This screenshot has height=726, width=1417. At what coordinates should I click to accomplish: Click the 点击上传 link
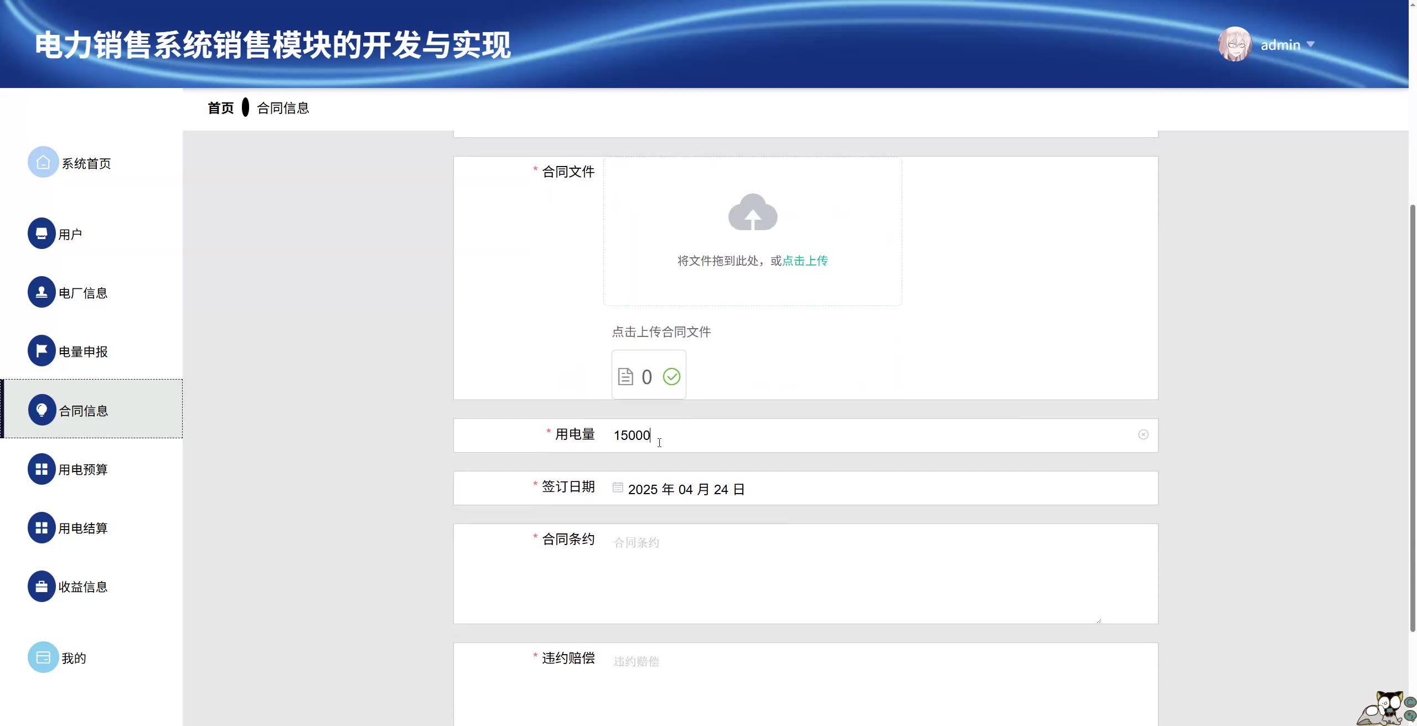pos(805,261)
